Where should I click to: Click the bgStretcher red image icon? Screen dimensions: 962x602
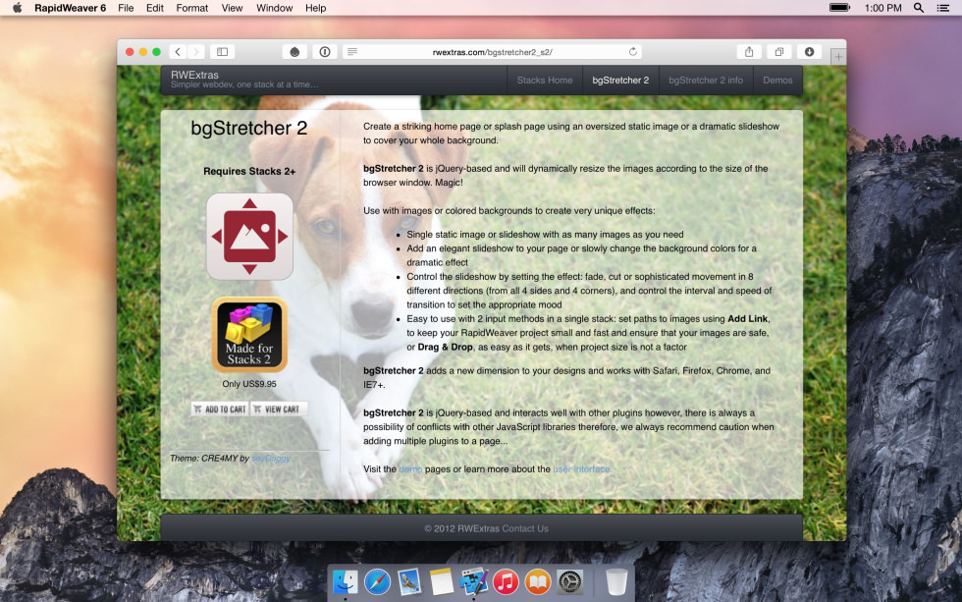pos(249,237)
